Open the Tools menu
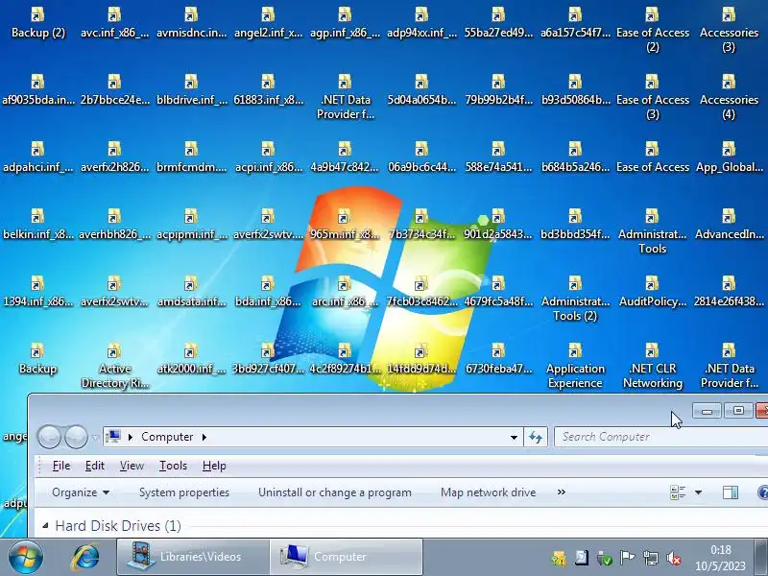768x576 pixels. [x=173, y=466]
